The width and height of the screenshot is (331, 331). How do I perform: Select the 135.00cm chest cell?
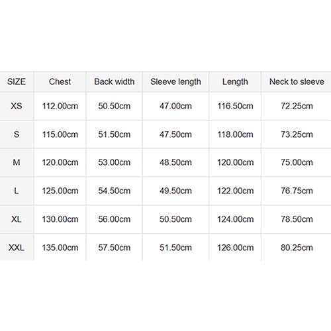60,248
